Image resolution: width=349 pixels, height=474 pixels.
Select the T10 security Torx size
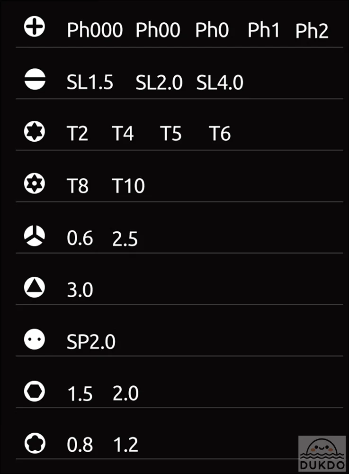(128, 186)
